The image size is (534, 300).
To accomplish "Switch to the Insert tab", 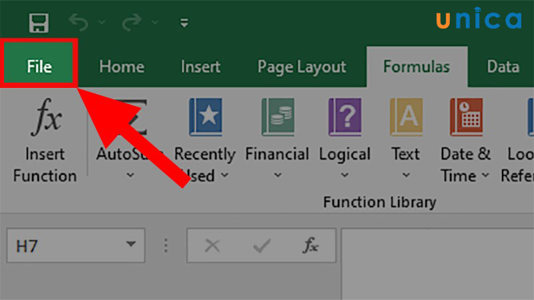I will 201,67.
